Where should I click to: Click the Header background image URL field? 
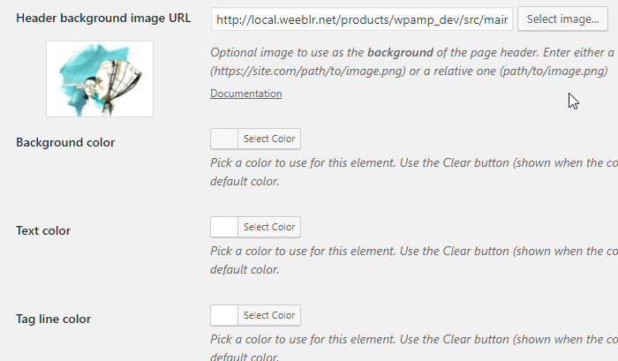[x=361, y=19]
